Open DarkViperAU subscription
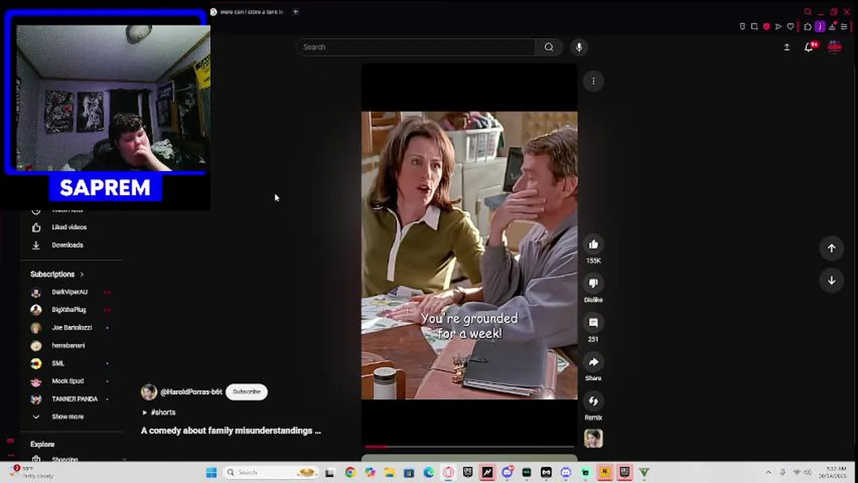This screenshot has height=483, width=858. pos(70,292)
